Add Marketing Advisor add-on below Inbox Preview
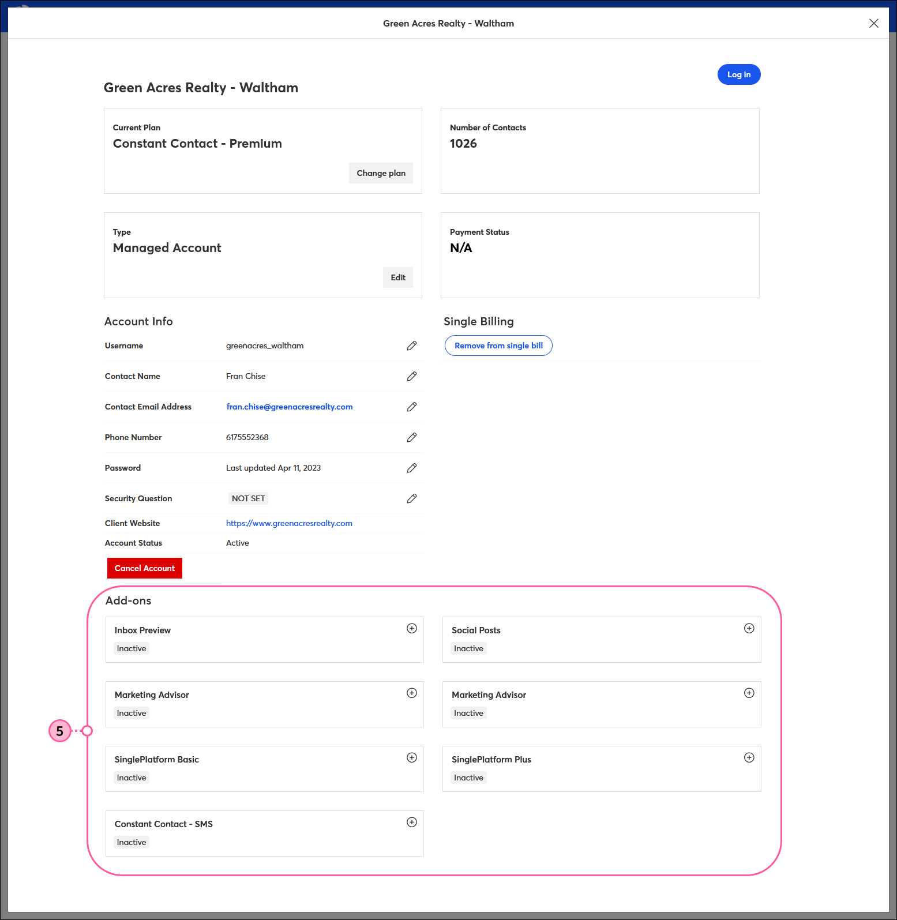Image resolution: width=897 pixels, height=920 pixels. [x=412, y=693]
